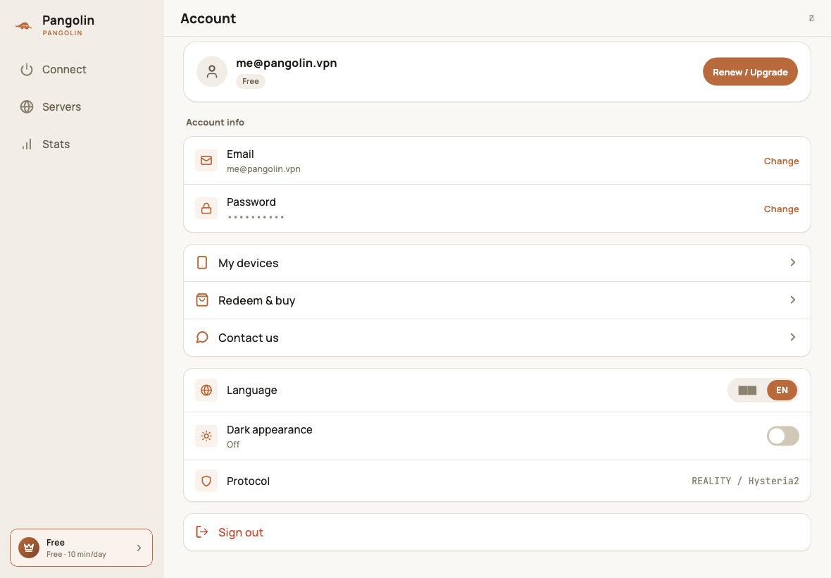Click the My devices phone icon

(x=202, y=262)
